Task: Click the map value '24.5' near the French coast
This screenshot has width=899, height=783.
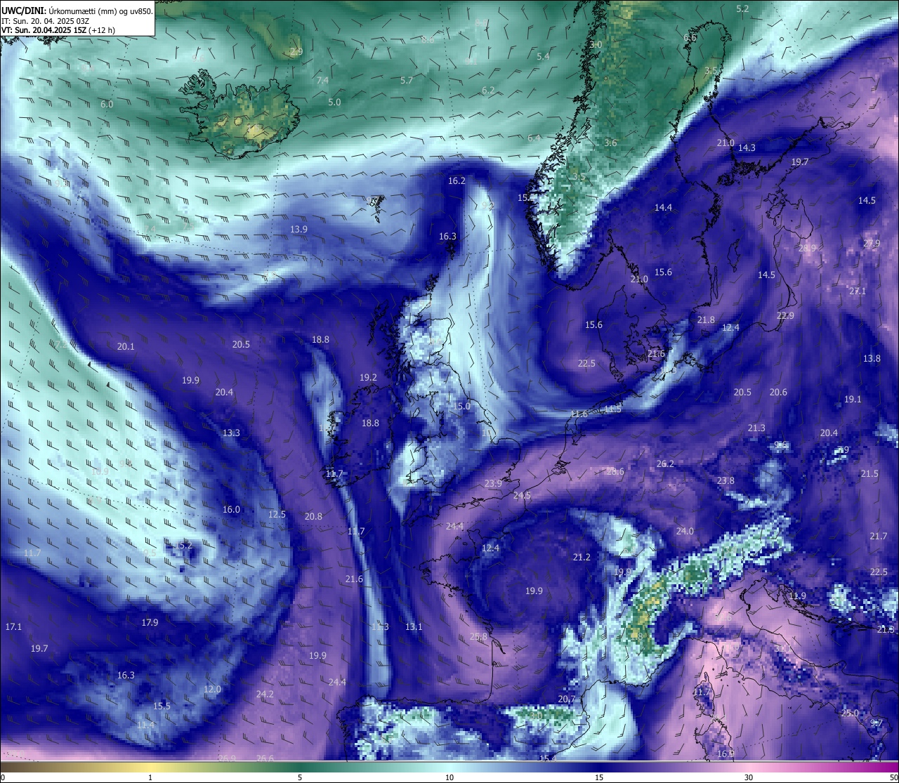Action: tap(522, 495)
